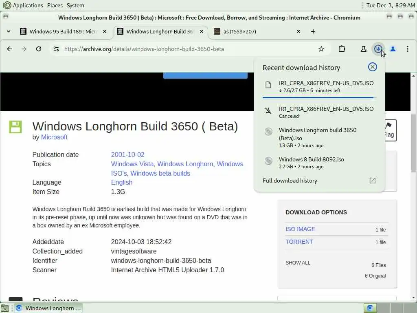Click the blue bar in the black viewer

point(205,75)
